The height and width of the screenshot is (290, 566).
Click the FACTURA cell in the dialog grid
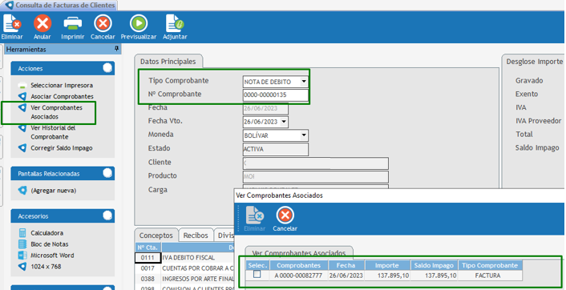click(490, 276)
